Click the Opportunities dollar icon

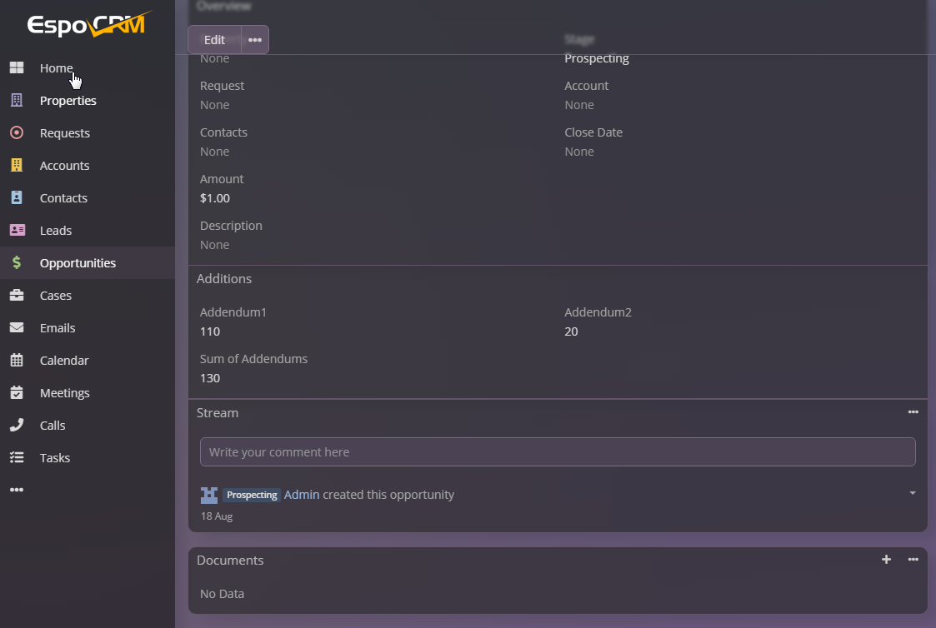point(17,262)
